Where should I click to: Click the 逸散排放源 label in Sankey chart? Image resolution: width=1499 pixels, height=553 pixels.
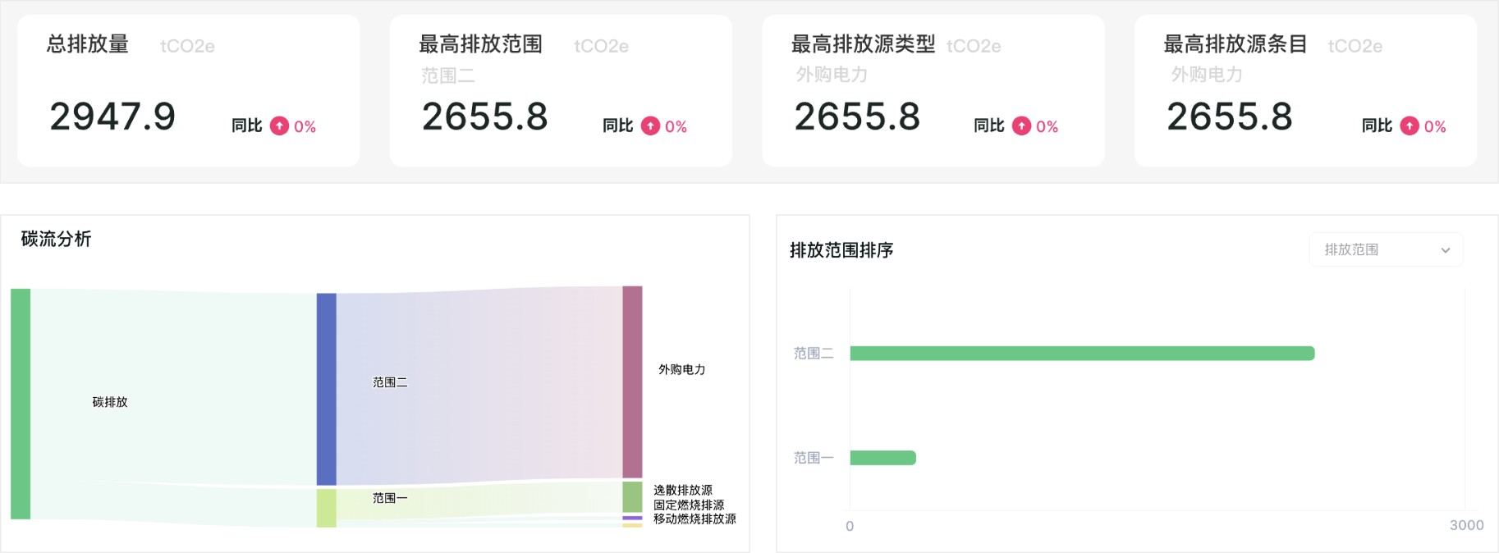click(x=683, y=490)
